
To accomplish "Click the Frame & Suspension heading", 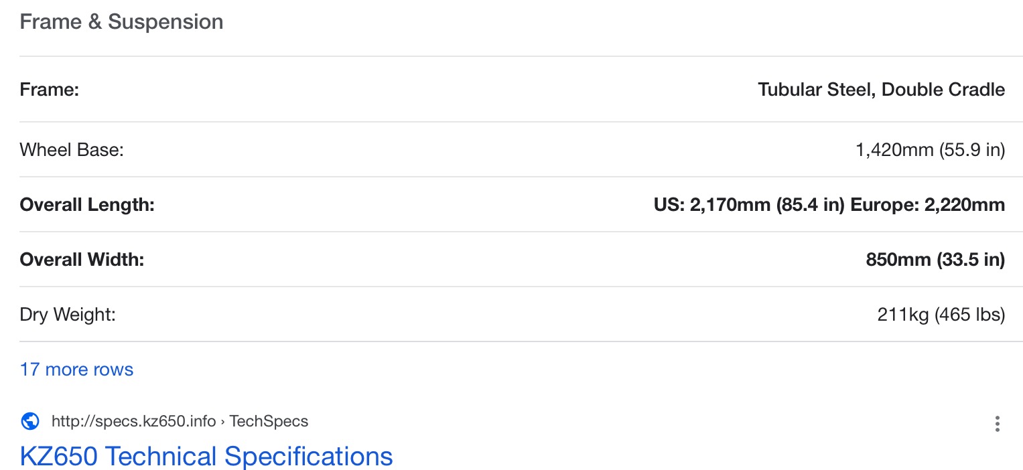I will point(121,22).
